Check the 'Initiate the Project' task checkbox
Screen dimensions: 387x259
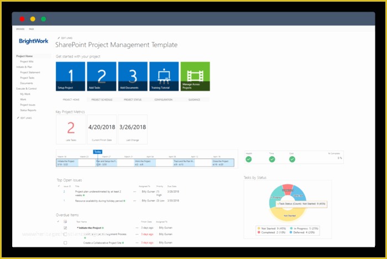click(65, 228)
